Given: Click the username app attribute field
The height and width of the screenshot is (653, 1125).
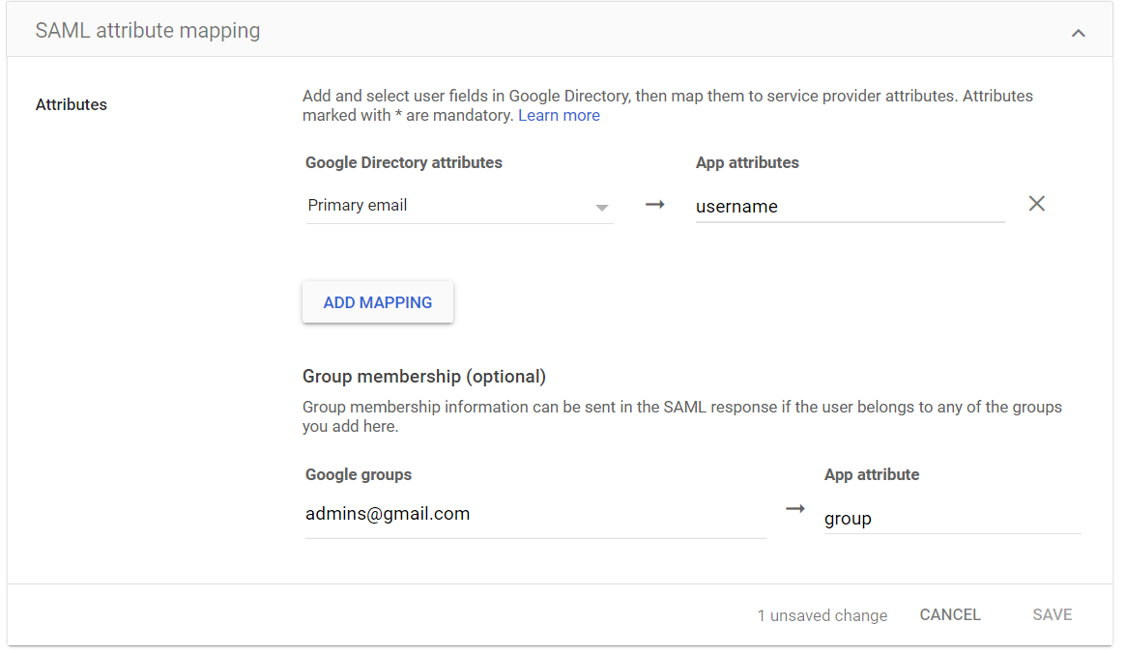Looking at the screenshot, I should 849,206.
